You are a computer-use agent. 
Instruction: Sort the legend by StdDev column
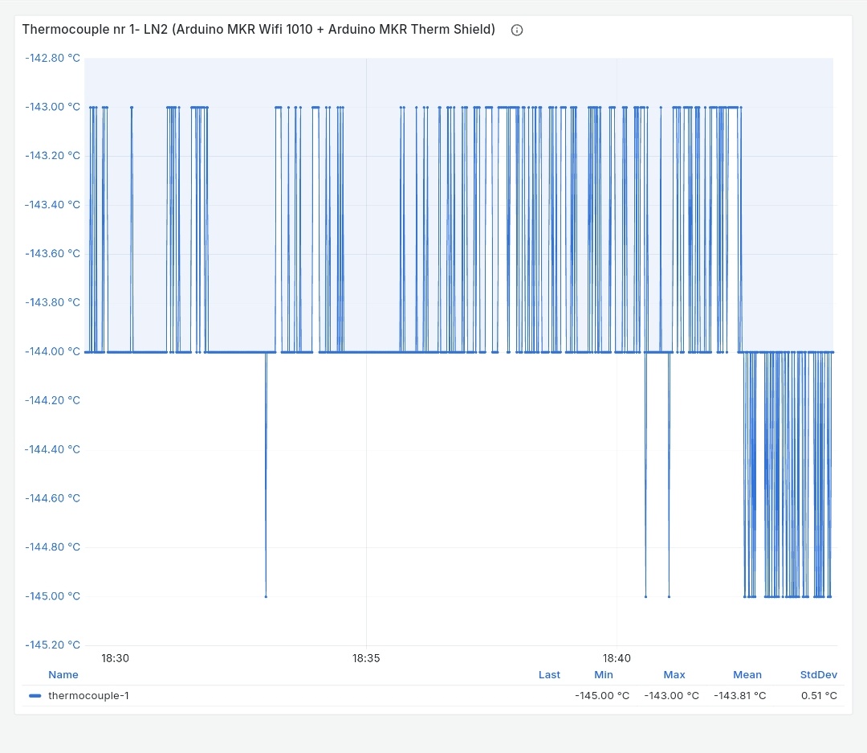pyautogui.click(x=818, y=675)
